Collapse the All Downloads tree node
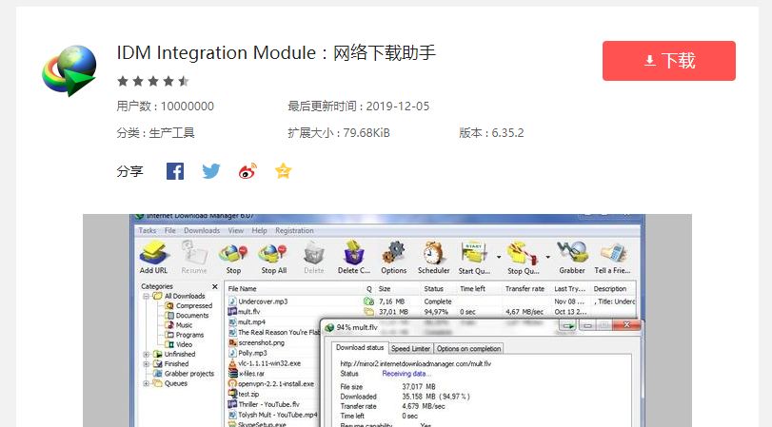 coord(147,296)
